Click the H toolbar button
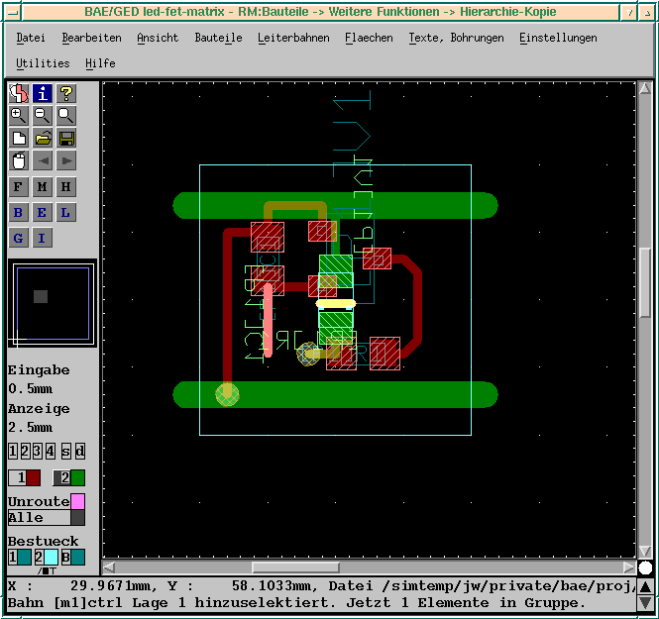Screen dimensions: 659x619 66,187
